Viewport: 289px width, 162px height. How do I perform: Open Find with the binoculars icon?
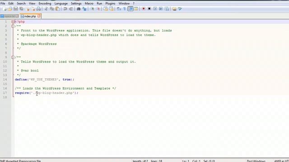point(79,9)
